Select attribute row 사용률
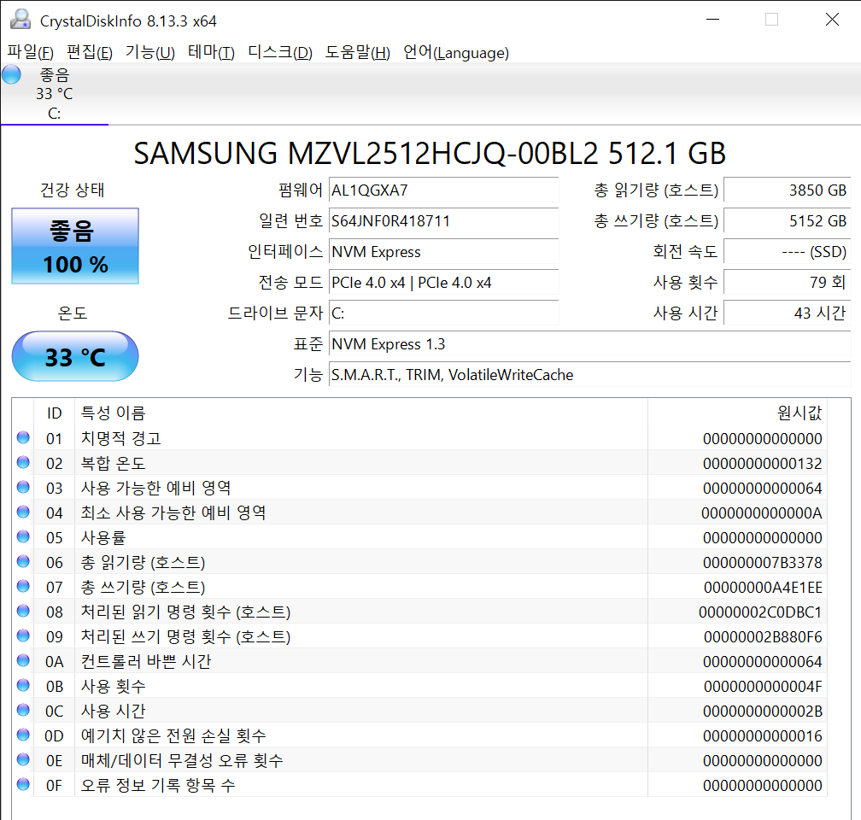 pyautogui.click(x=419, y=537)
